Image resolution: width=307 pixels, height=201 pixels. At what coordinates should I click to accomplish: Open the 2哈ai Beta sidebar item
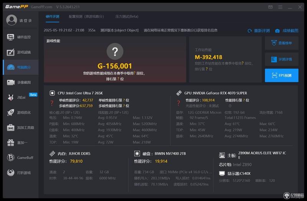(x=21, y=97)
